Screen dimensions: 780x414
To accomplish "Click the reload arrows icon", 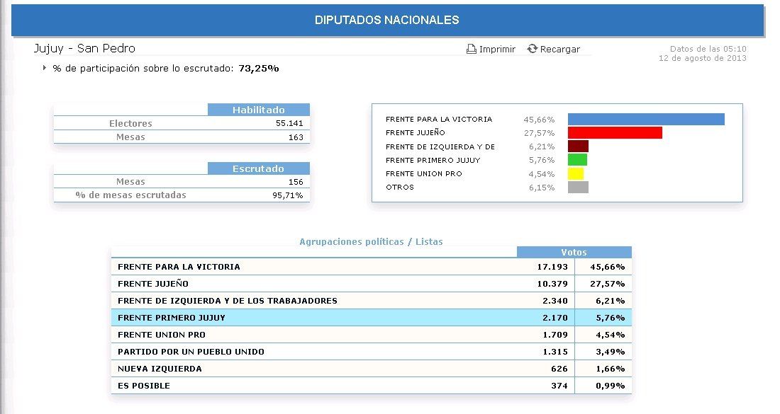I will (x=532, y=49).
